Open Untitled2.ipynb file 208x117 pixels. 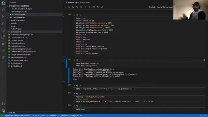click(x=16, y=66)
